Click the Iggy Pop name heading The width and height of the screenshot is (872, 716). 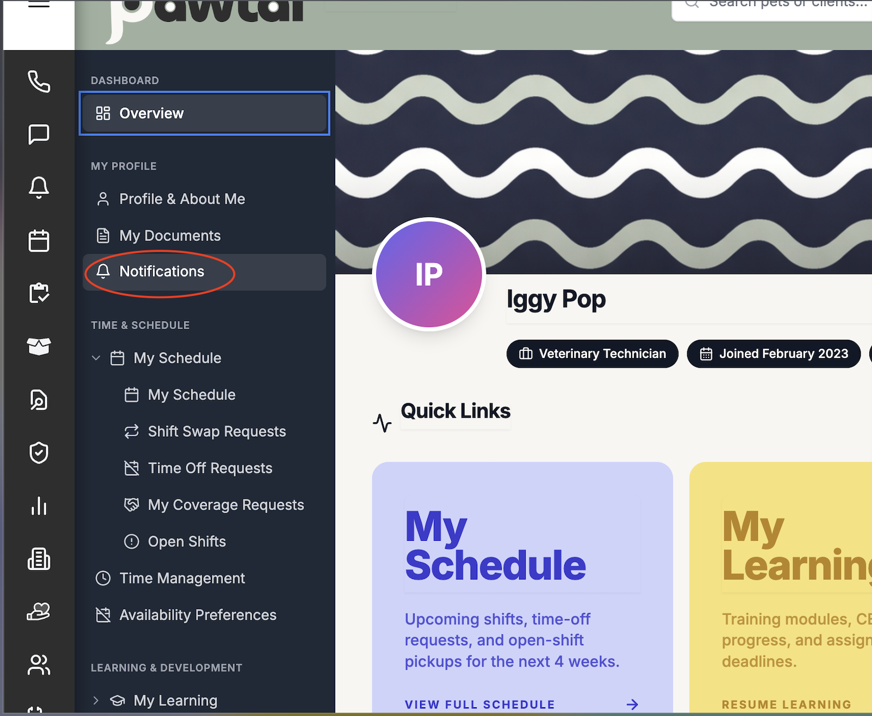(556, 299)
